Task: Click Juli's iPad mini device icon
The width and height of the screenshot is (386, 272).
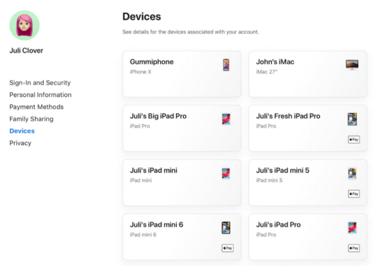Action: (226, 173)
